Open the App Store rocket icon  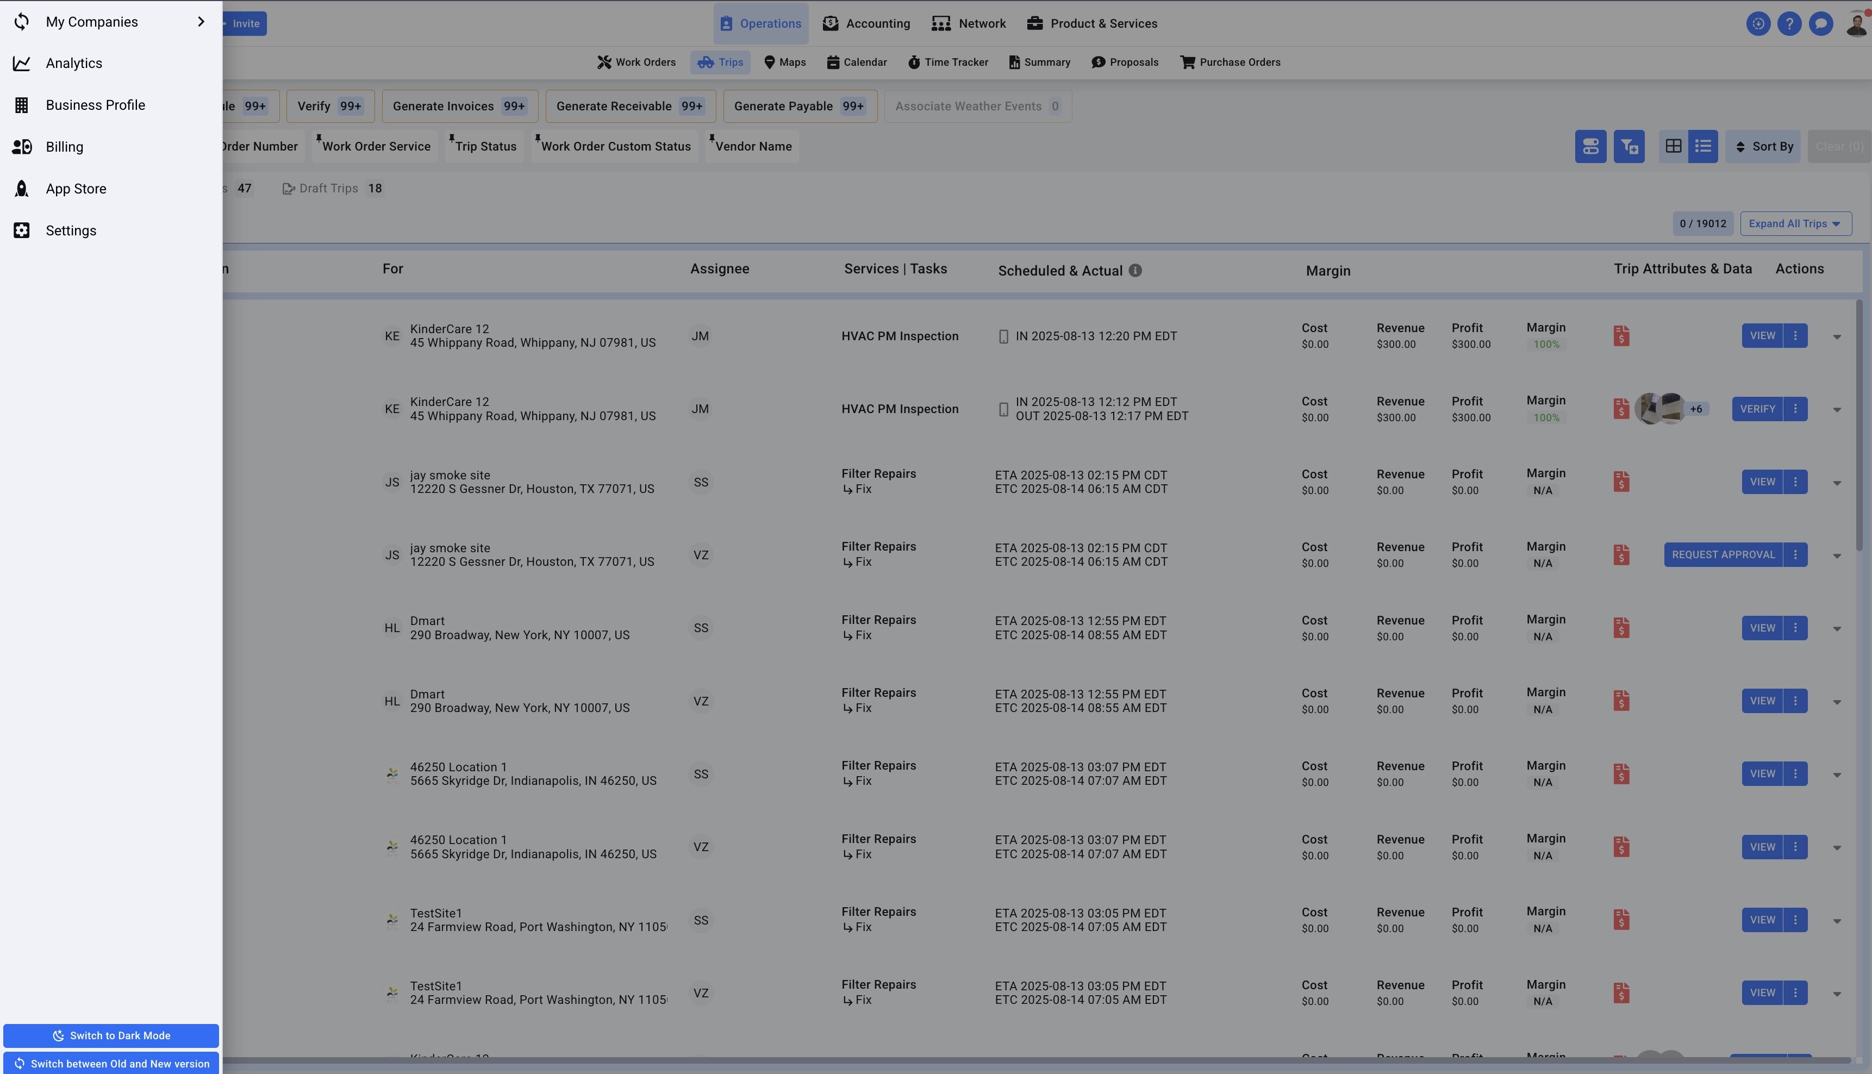tap(21, 189)
